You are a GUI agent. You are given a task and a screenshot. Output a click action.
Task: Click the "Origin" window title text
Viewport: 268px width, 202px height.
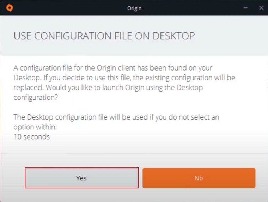134,7
